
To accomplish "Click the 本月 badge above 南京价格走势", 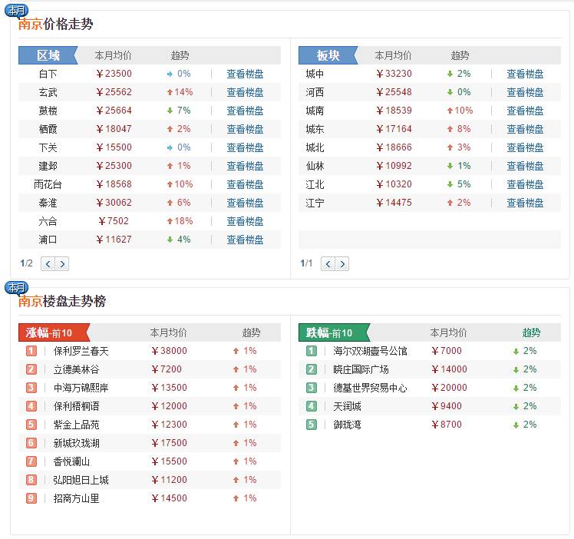I will point(16,11).
